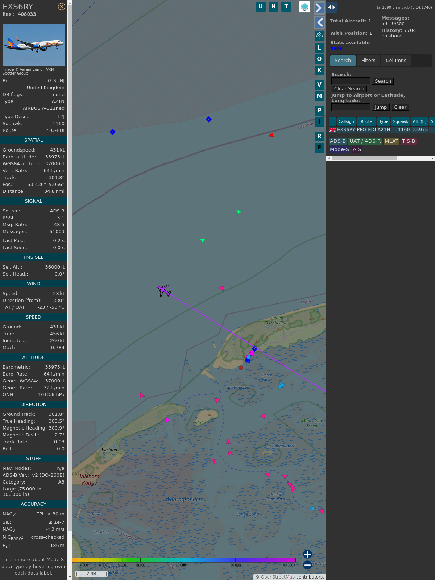Toggle the K button
The height and width of the screenshot is (580, 435).
[x=319, y=70]
